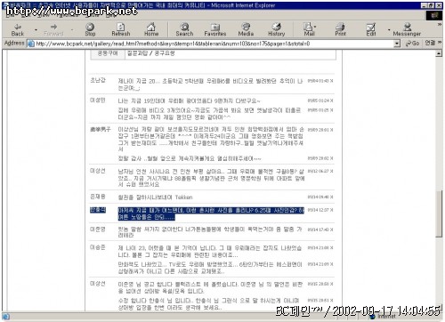Stop loading the page with Stop icon
445x322 pixels.
pos(90,29)
